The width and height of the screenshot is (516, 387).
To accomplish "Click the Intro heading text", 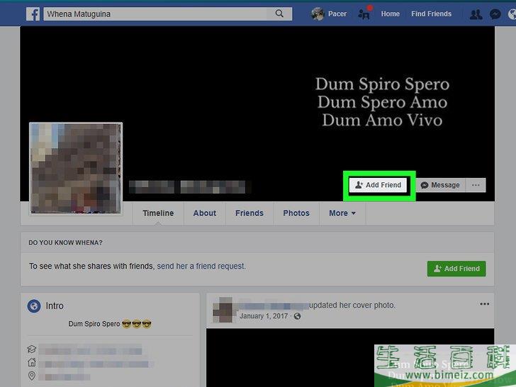I will click(55, 306).
